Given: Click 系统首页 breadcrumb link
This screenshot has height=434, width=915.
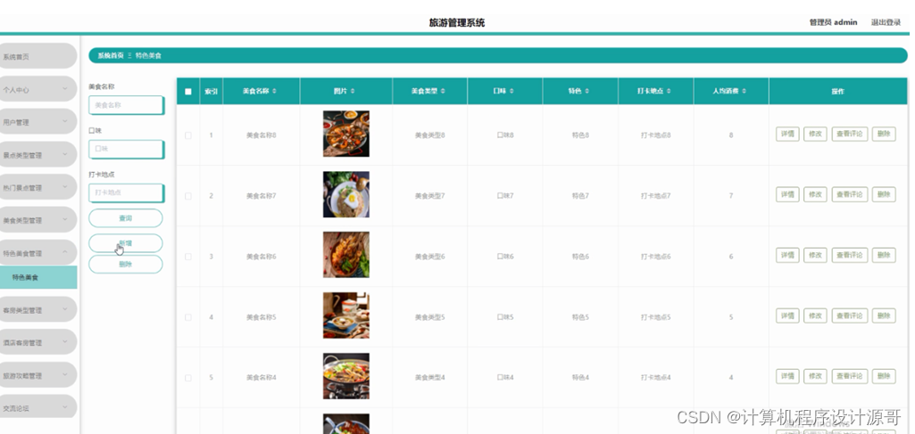Looking at the screenshot, I should [x=111, y=55].
